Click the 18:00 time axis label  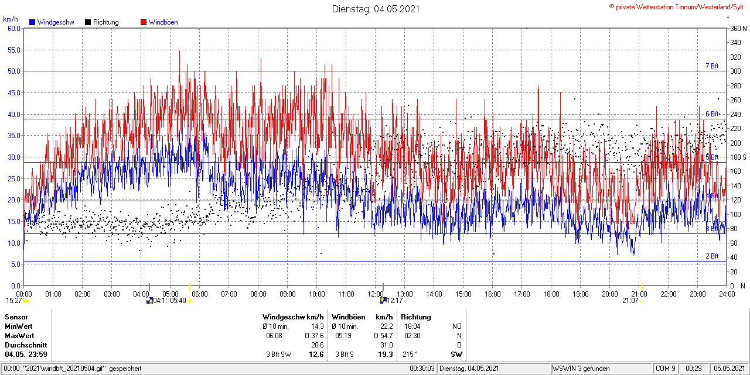coord(551,294)
